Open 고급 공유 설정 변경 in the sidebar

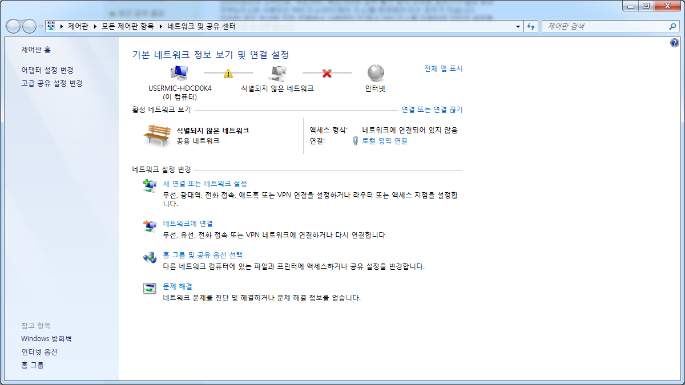(52, 83)
